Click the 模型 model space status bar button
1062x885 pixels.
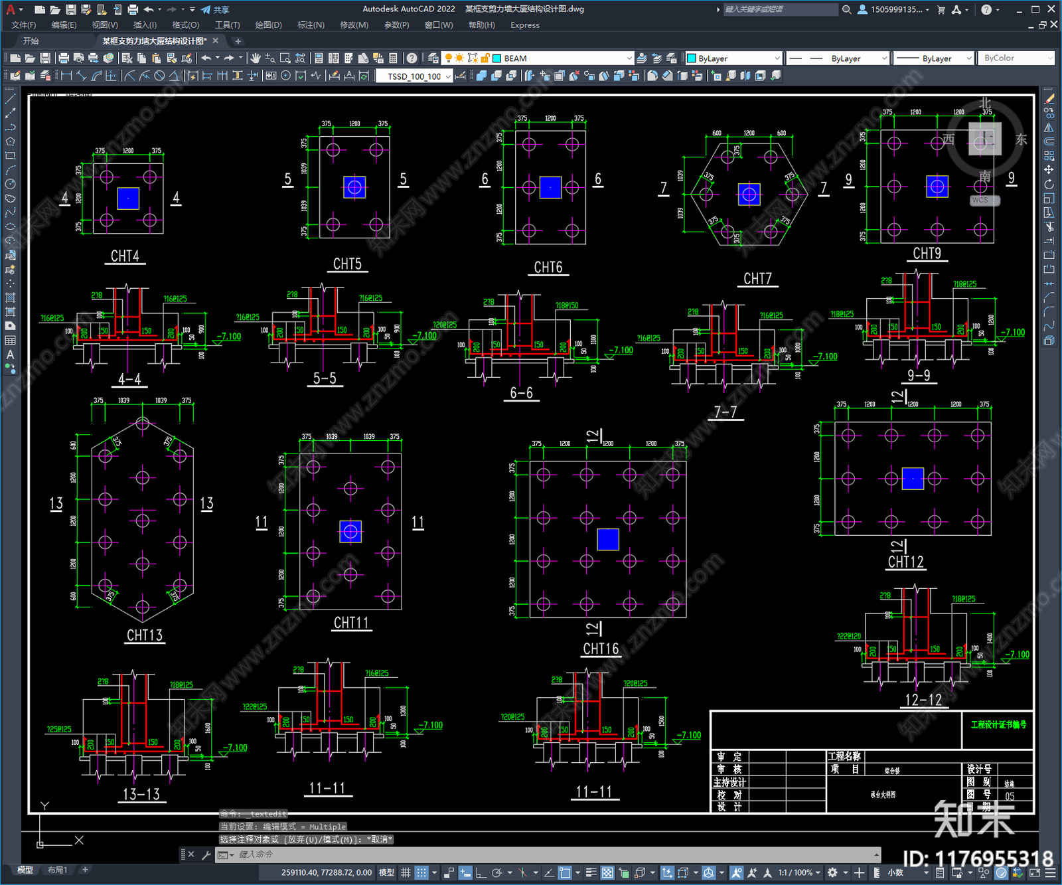point(386,872)
